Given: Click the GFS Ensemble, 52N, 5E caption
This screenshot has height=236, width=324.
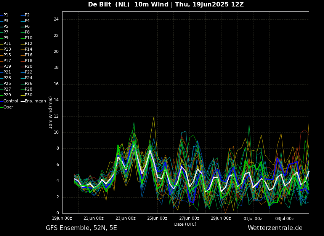Looking at the screenshot, I should [81, 228].
